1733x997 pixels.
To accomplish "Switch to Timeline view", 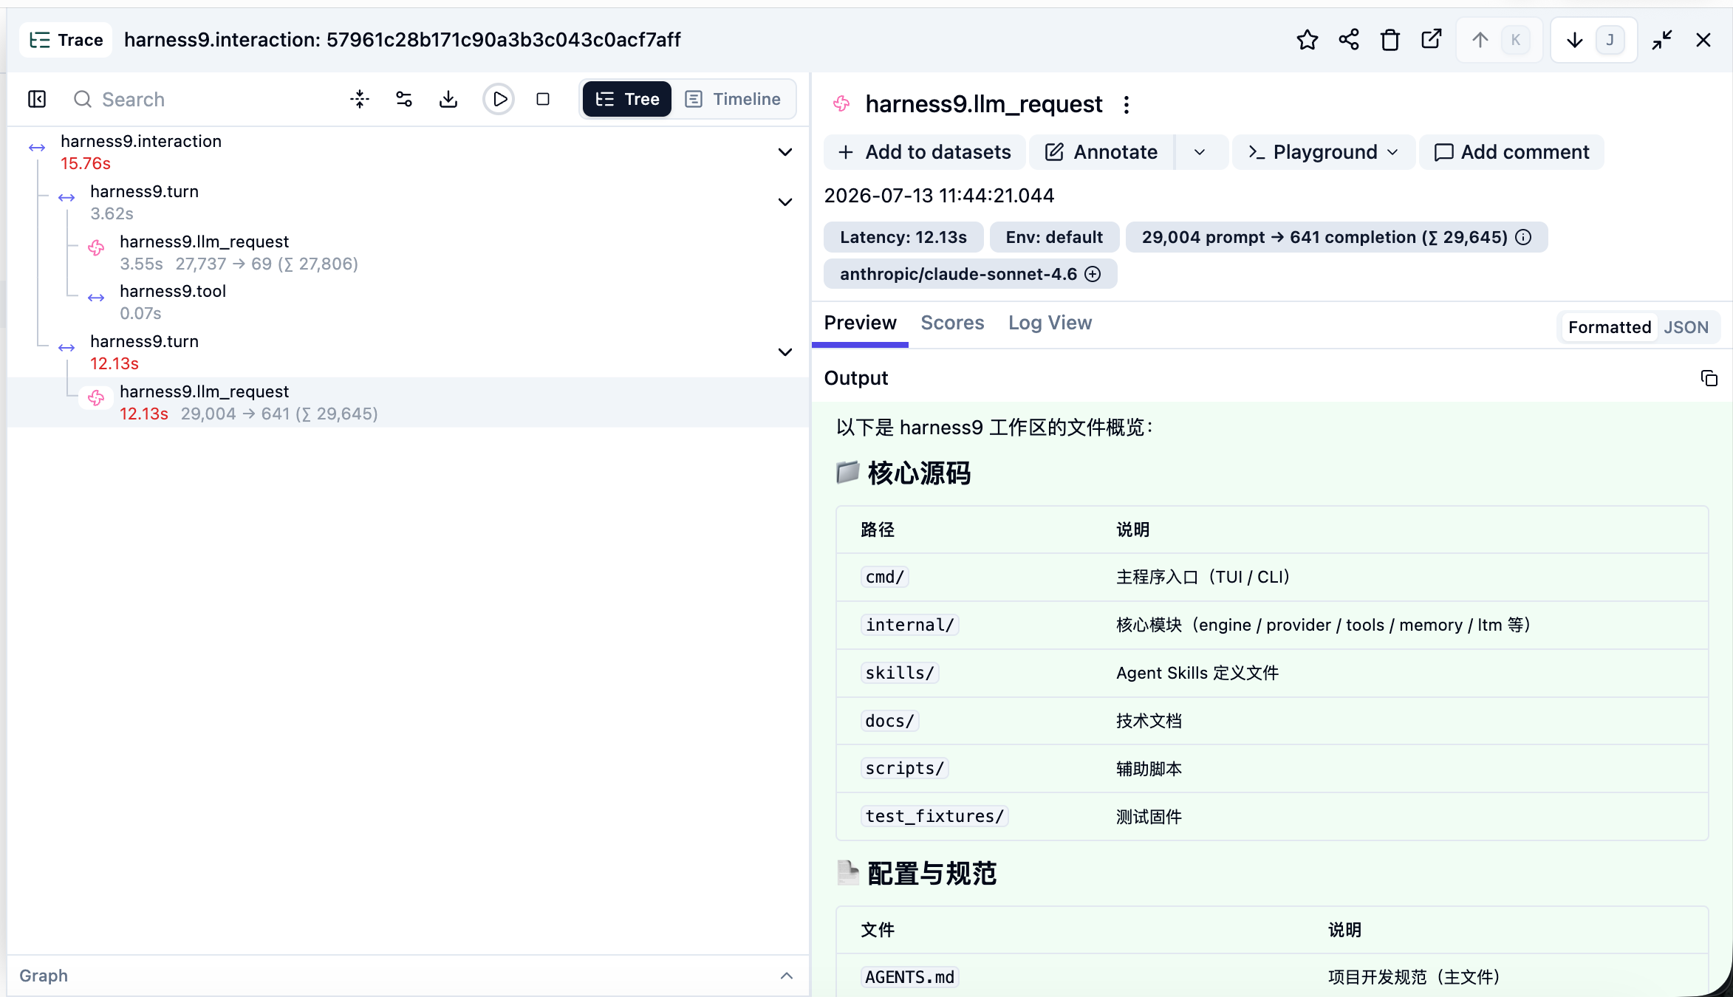I will (x=734, y=99).
